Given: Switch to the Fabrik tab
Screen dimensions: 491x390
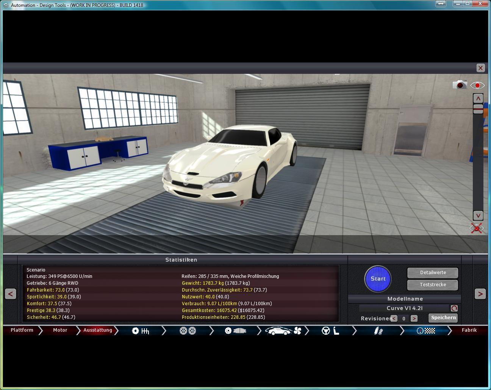Looking at the screenshot, I should [469, 330].
